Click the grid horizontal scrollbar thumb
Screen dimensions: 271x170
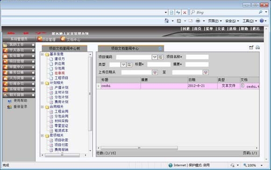[139, 148]
